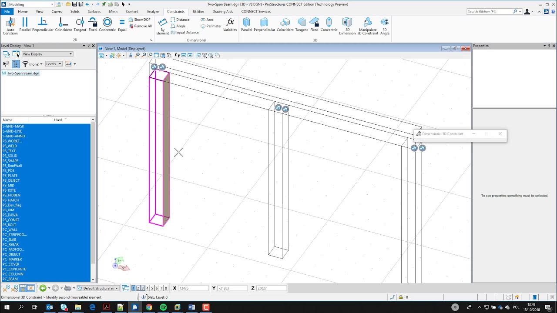Select the 2D Concentric constraint tool
This screenshot has height=313, width=557.
point(107,25)
